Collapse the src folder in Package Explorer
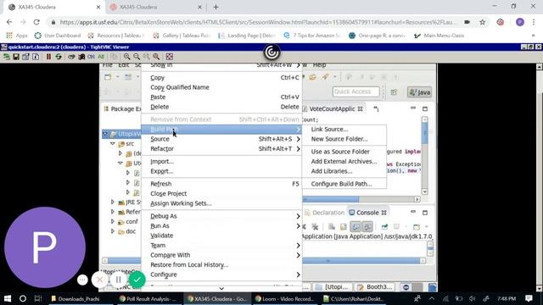The image size is (543, 305). tap(113, 143)
